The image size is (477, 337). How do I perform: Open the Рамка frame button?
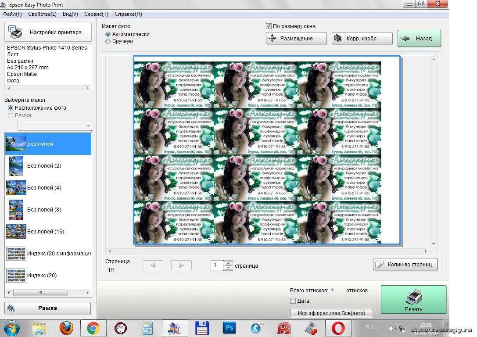(x=48, y=308)
